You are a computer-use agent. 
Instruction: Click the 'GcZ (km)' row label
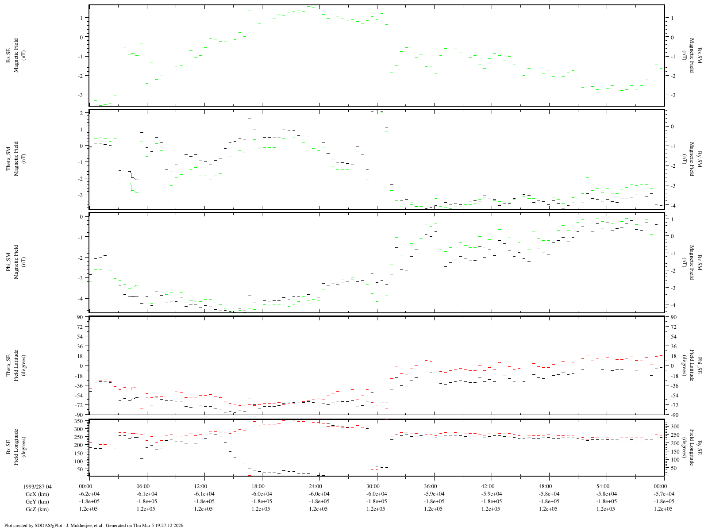point(38,509)
